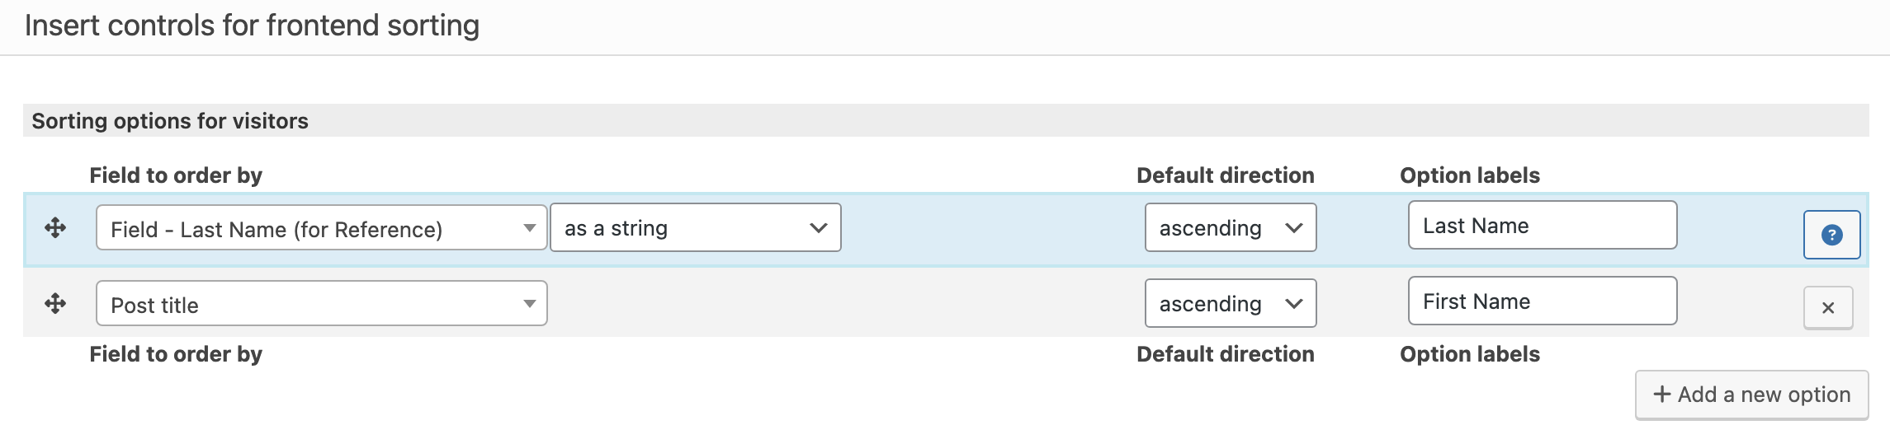This screenshot has height=425, width=1890.
Task: Open the 'Post title' field dropdown
Action: click(x=322, y=304)
